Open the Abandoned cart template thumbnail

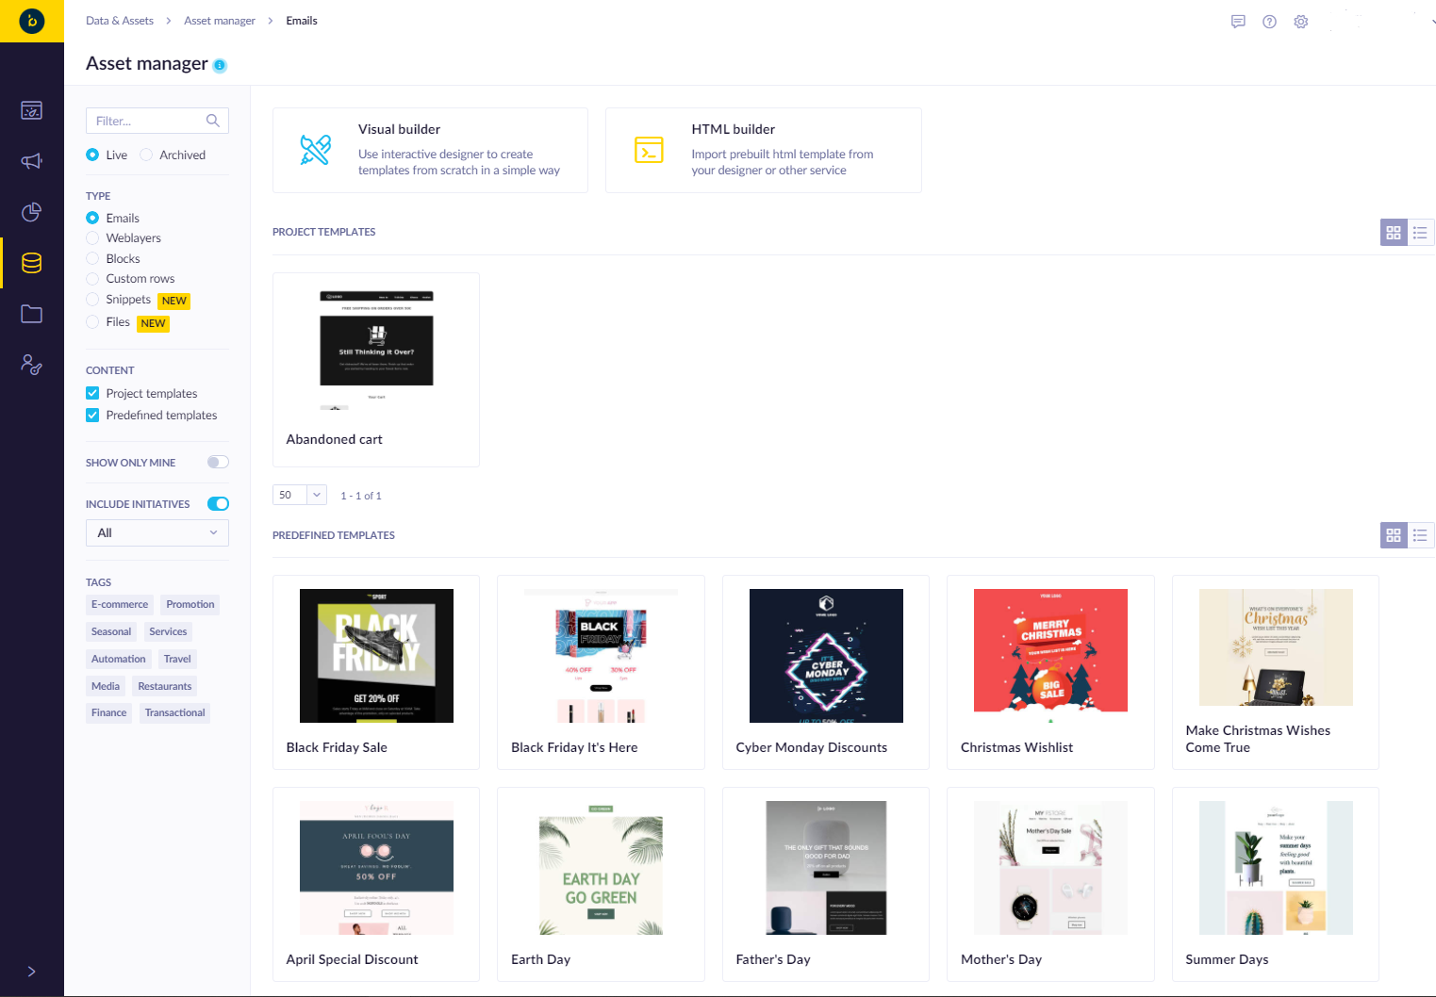pyautogui.click(x=375, y=349)
